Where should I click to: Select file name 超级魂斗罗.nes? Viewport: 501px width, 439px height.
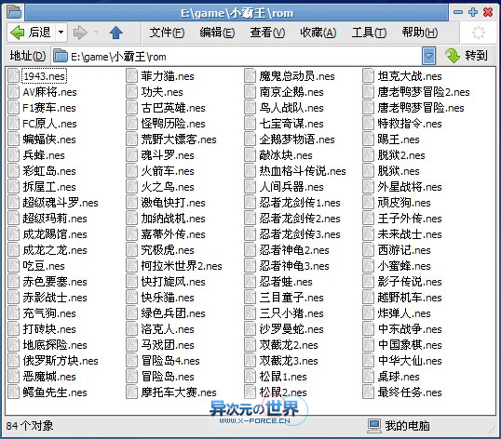click(61, 203)
